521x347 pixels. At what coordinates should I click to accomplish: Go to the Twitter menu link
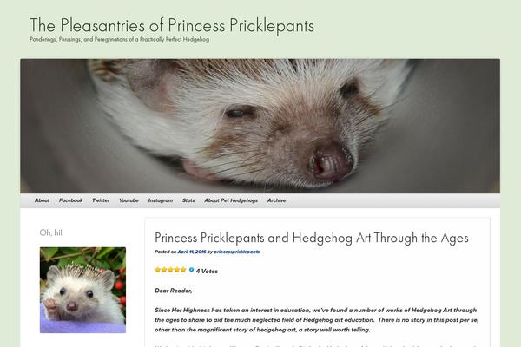point(101,200)
